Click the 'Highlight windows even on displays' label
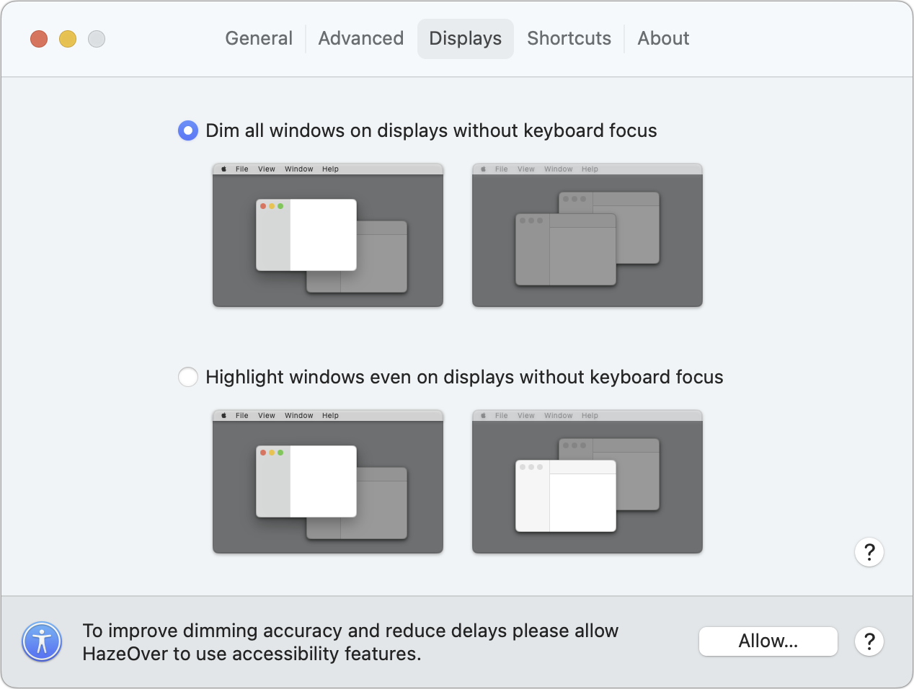Viewport: 914px width, 689px height. coord(464,377)
